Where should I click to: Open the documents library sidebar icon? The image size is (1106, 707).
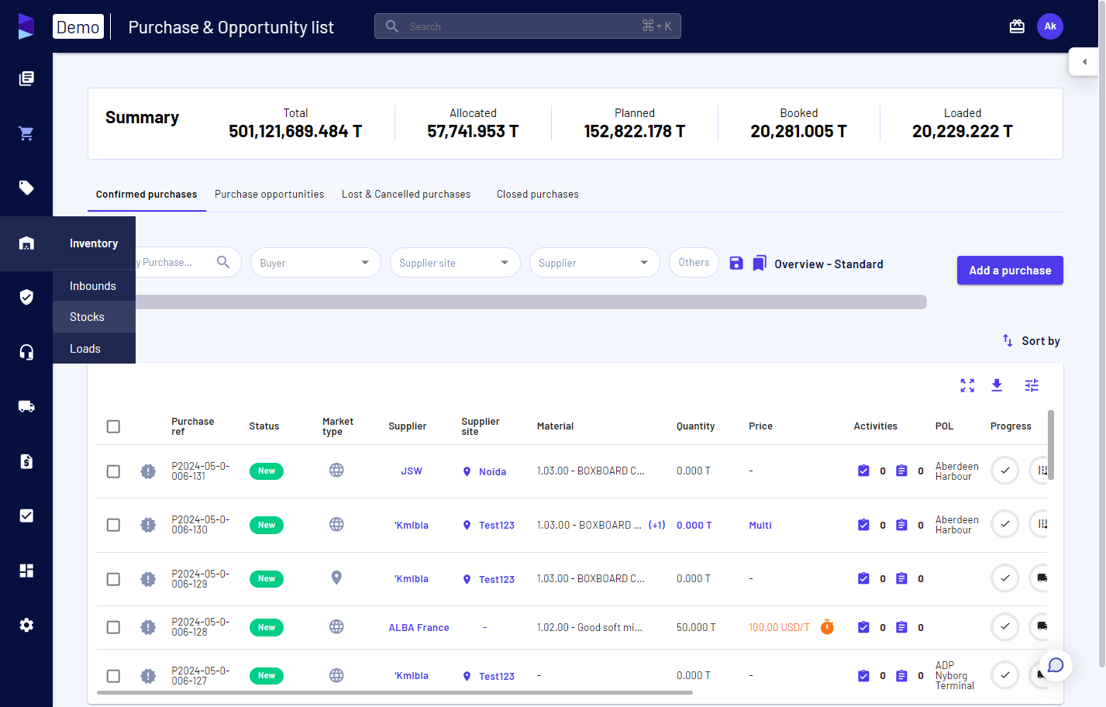(26, 78)
